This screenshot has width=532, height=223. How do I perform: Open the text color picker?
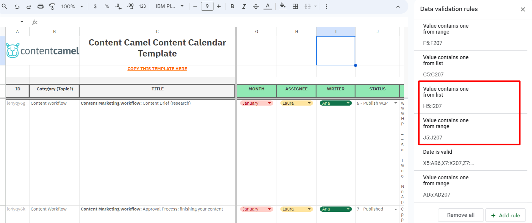point(268,6)
